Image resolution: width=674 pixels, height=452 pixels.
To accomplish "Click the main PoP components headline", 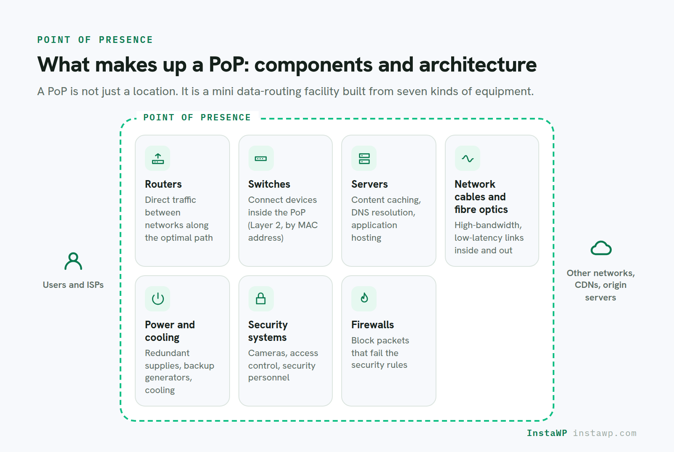I will point(287,65).
